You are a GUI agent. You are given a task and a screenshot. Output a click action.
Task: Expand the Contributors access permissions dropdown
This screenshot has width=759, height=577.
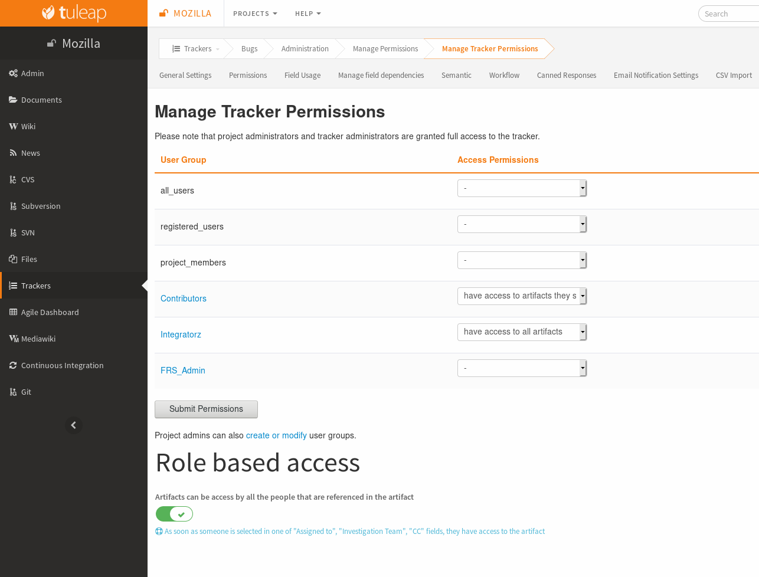[522, 296]
